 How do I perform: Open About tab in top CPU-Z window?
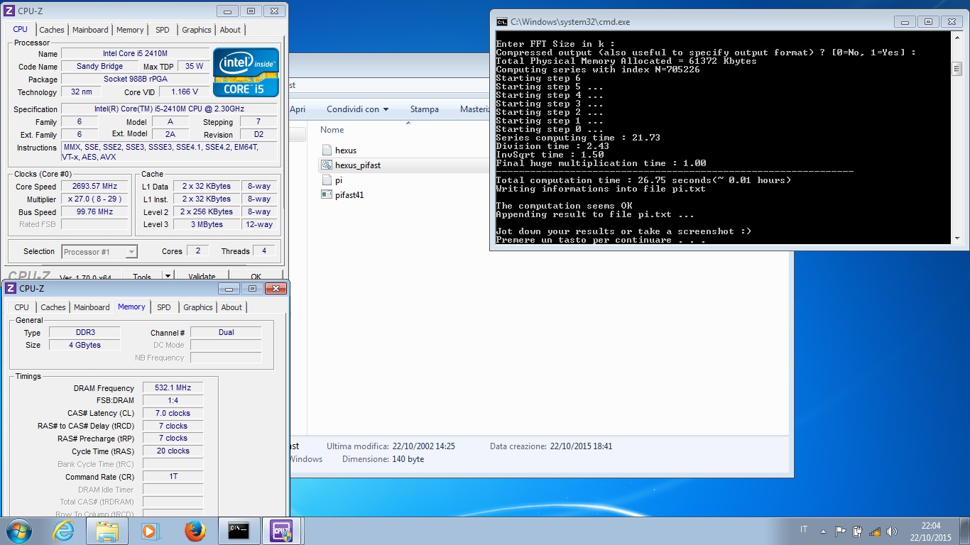point(230,30)
